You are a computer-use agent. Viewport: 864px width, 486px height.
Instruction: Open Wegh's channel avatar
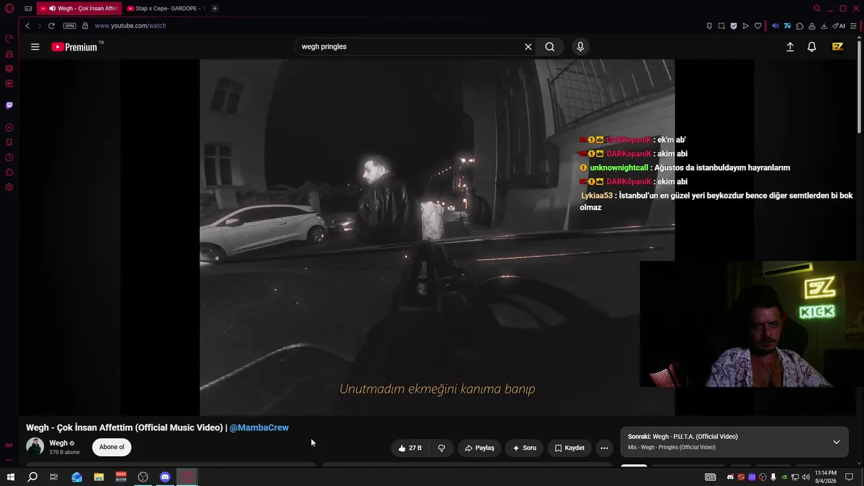(x=35, y=446)
